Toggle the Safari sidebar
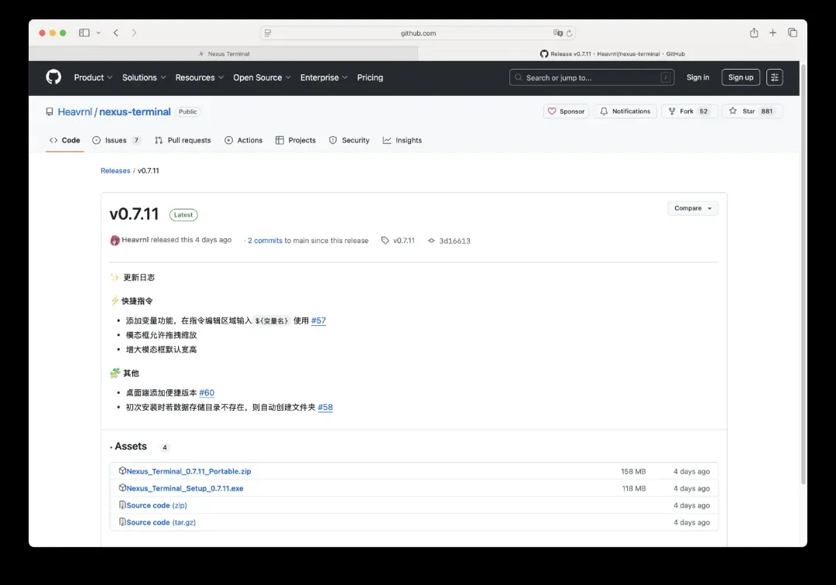Image resolution: width=836 pixels, height=585 pixels. tap(84, 33)
